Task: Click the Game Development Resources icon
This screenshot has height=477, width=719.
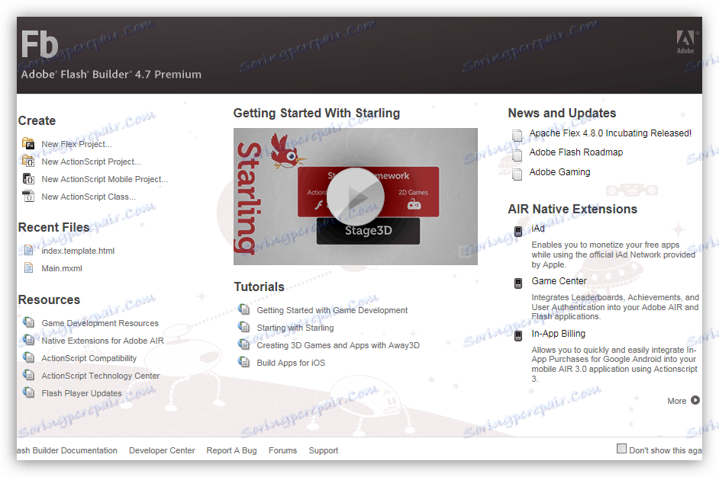Action: click(x=28, y=322)
